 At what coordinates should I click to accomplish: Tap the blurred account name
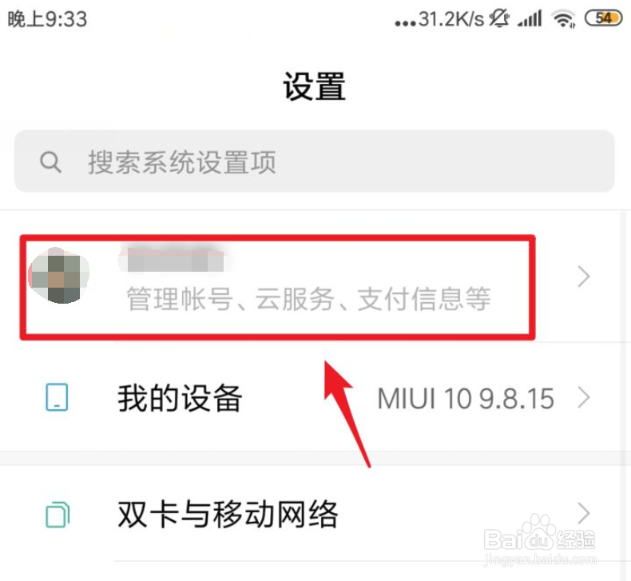(x=175, y=260)
